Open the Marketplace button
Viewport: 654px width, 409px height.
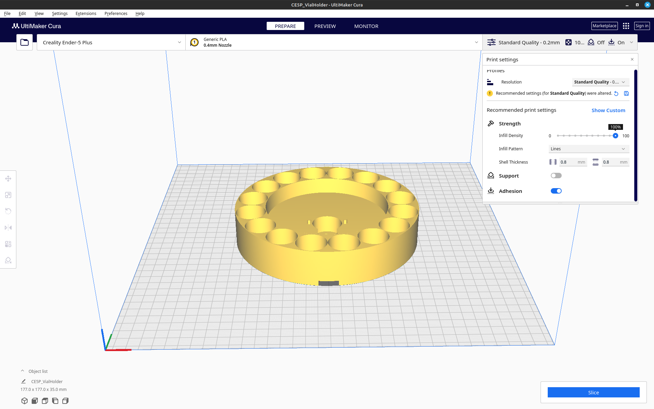click(604, 26)
